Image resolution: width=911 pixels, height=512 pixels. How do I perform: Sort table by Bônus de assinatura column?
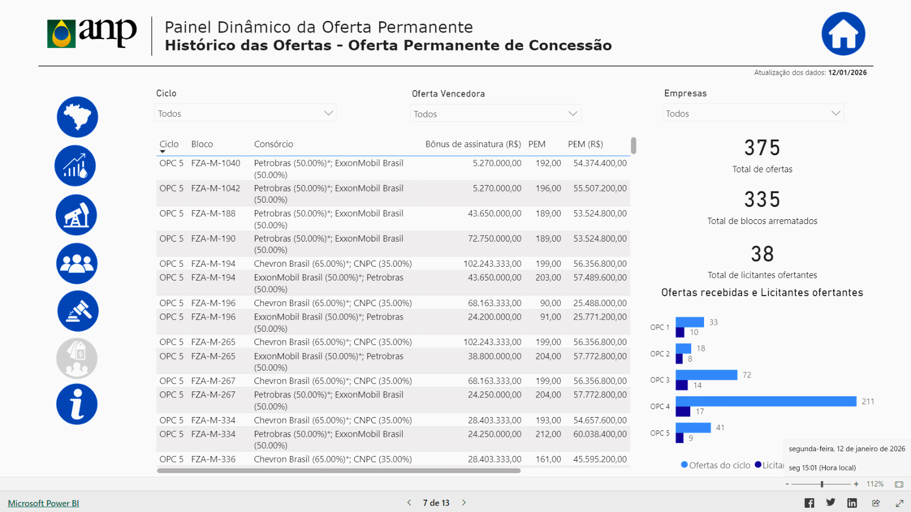tap(473, 144)
